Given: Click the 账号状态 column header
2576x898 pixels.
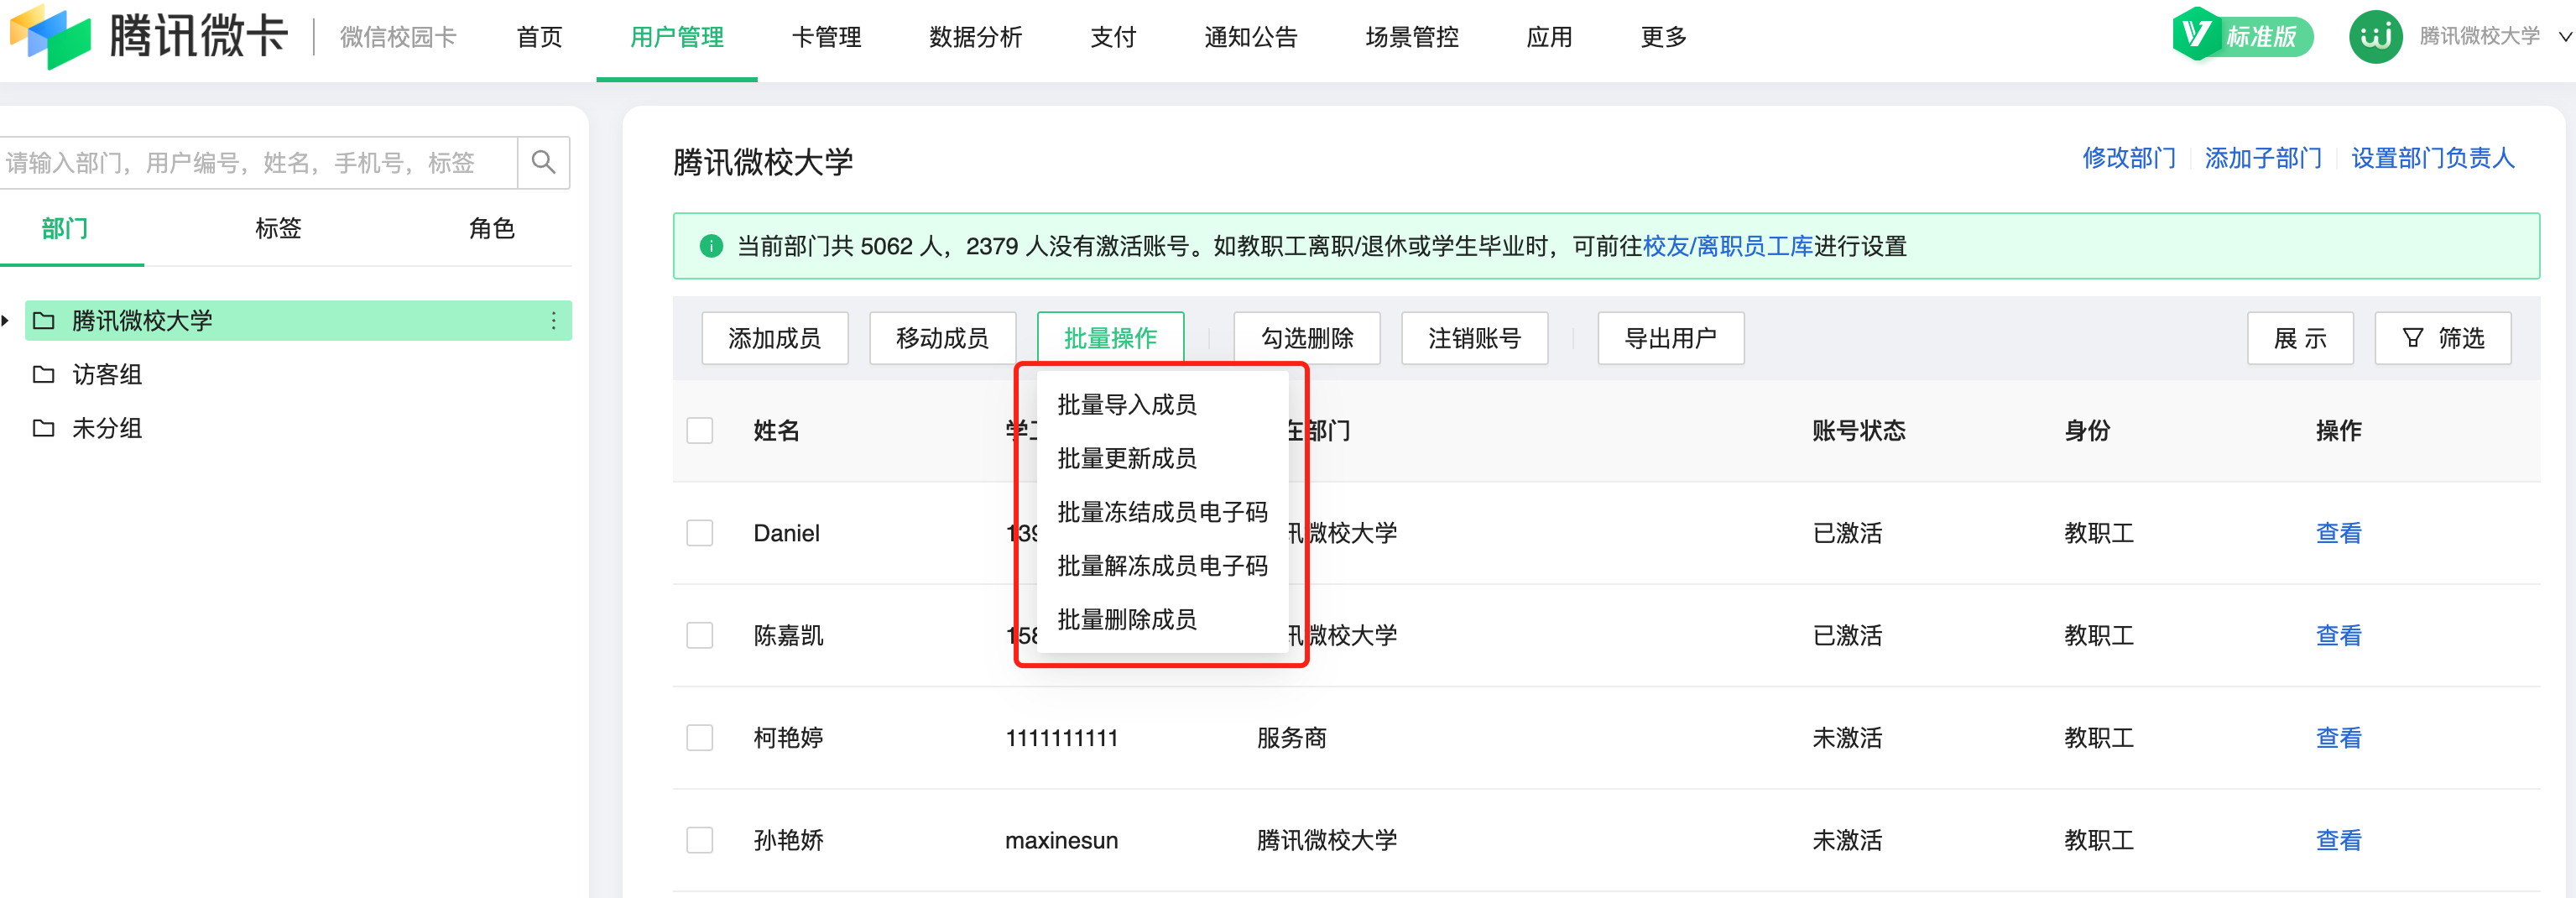Looking at the screenshot, I should pyautogui.click(x=1858, y=431).
